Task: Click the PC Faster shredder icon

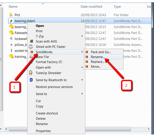Action: tap(31, 47)
